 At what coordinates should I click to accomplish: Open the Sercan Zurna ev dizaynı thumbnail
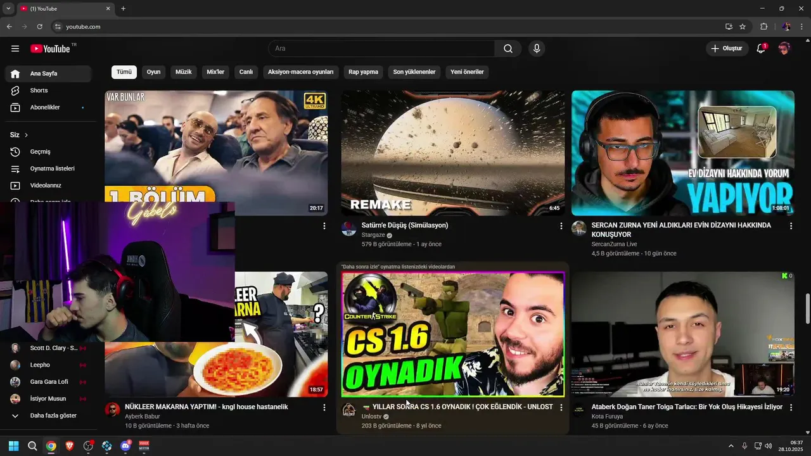pyautogui.click(x=683, y=153)
